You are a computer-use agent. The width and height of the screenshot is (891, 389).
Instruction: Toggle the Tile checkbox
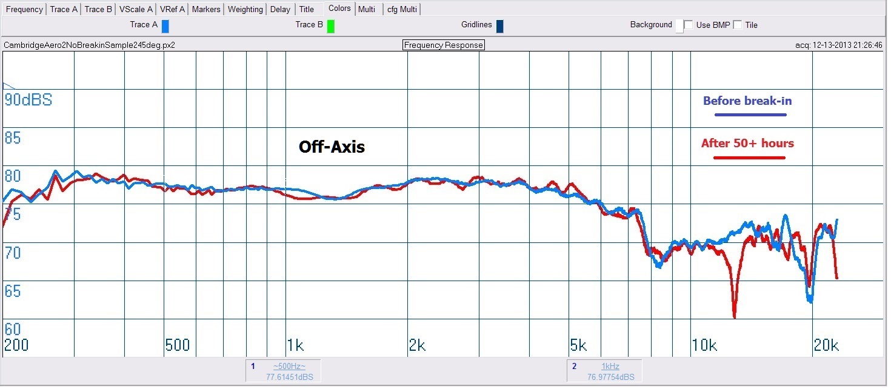[738, 25]
